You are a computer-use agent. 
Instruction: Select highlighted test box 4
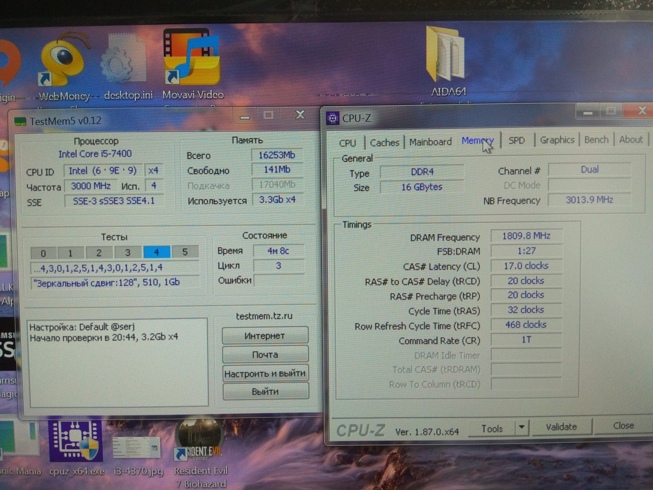click(157, 252)
